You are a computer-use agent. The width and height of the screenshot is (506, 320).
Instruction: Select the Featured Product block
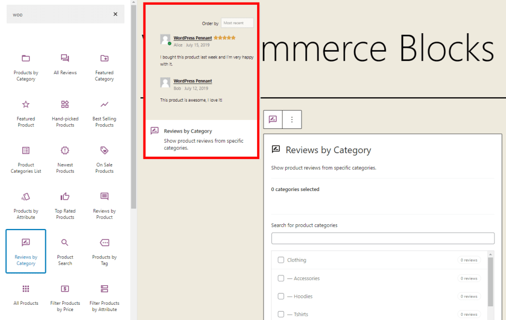[26, 113]
